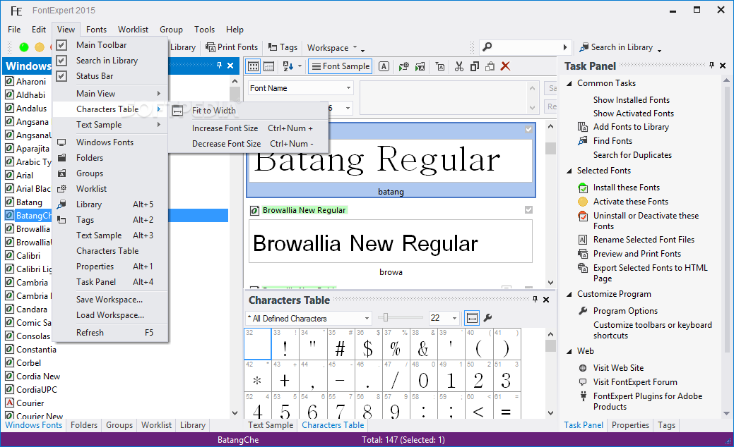
Task: Click Install these Fonts link
Action: (627, 188)
